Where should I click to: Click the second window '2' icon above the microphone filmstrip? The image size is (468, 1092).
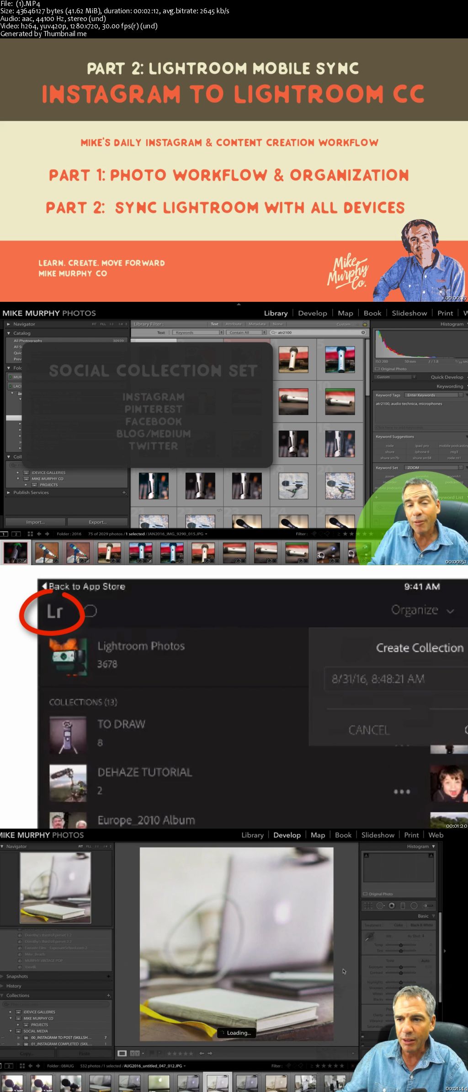coord(16,534)
